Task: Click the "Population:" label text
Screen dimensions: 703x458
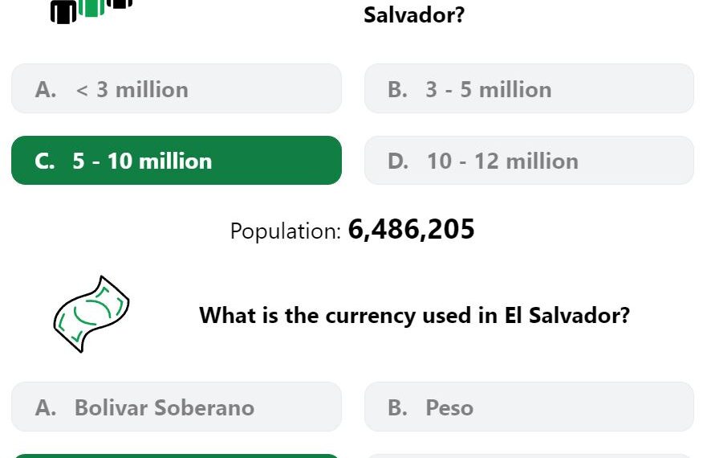Action: pos(286,231)
